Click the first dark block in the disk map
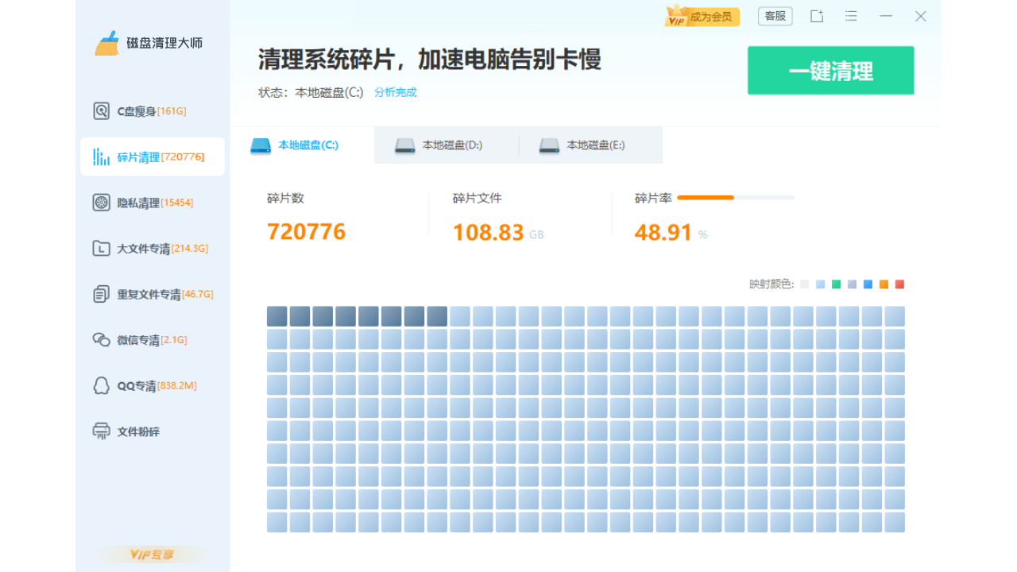 (276, 316)
